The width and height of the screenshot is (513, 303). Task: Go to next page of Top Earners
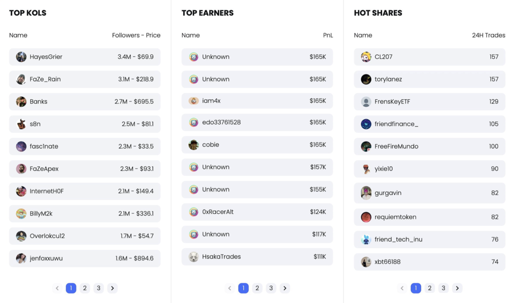[x=285, y=288]
